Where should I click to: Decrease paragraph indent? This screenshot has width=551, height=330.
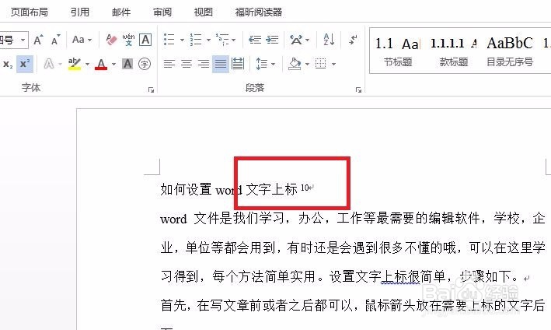[x=255, y=40]
